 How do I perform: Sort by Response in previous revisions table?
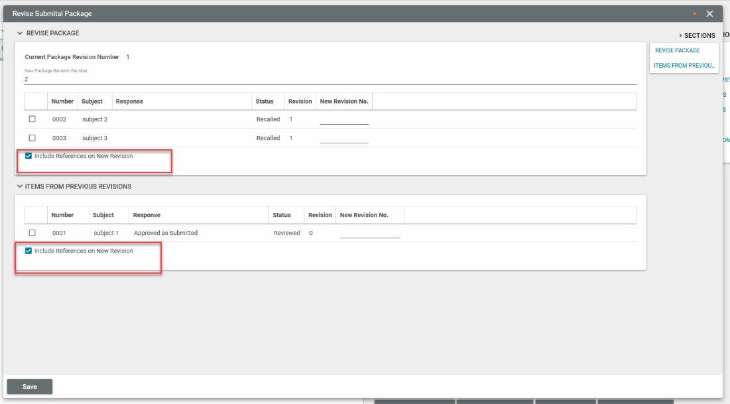point(147,215)
